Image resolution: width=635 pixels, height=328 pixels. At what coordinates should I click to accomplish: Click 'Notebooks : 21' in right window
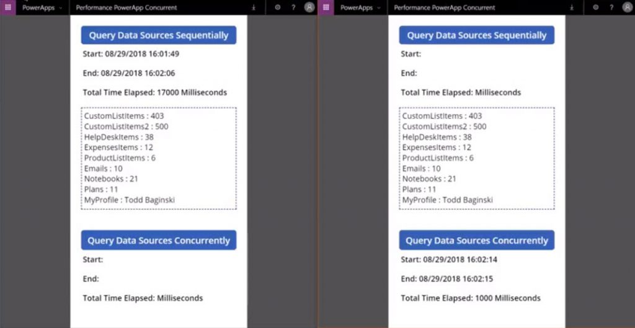click(429, 179)
